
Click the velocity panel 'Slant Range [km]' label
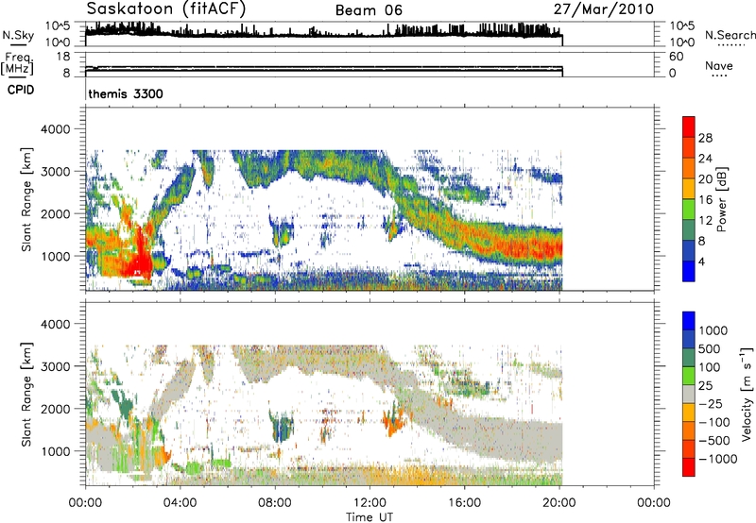(x=26, y=395)
